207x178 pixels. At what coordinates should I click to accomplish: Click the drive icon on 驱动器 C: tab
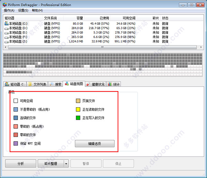[x=7, y=84]
